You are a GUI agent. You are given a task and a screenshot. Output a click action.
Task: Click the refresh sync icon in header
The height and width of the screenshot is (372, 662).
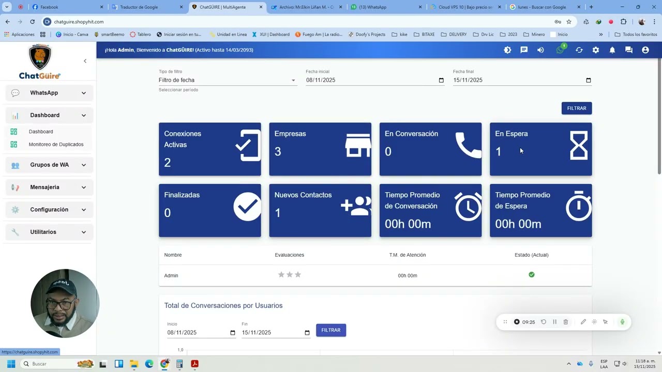(579, 50)
